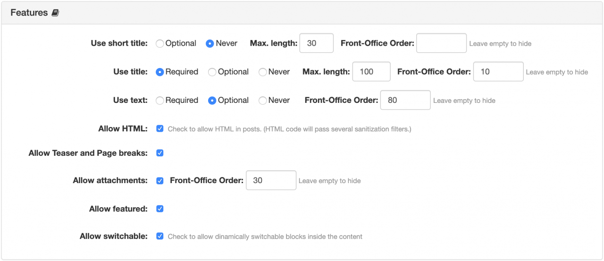The image size is (604, 261).
Task: Click the Allow featured label
Action: tap(118, 209)
